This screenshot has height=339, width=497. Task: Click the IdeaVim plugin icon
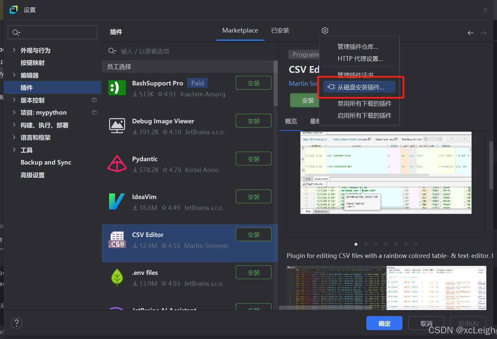[x=117, y=201]
